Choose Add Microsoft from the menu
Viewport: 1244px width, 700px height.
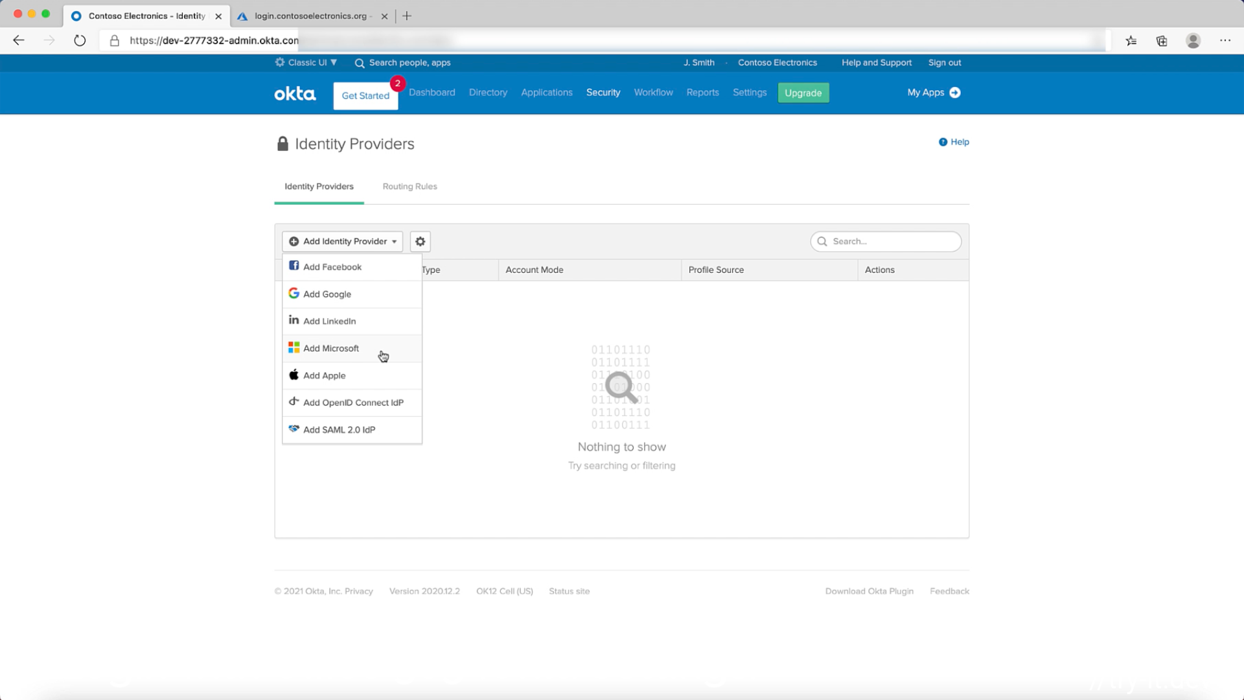pyautogui.click(x=331, y=348)
